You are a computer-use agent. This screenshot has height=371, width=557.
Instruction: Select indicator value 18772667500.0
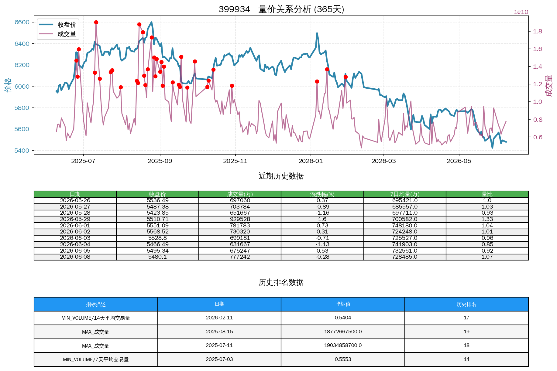tap(343, 332)
